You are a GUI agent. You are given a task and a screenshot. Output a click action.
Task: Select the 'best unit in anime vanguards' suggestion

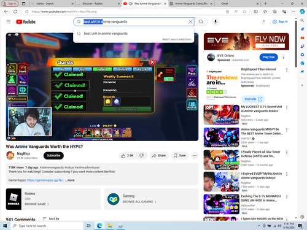134,34
